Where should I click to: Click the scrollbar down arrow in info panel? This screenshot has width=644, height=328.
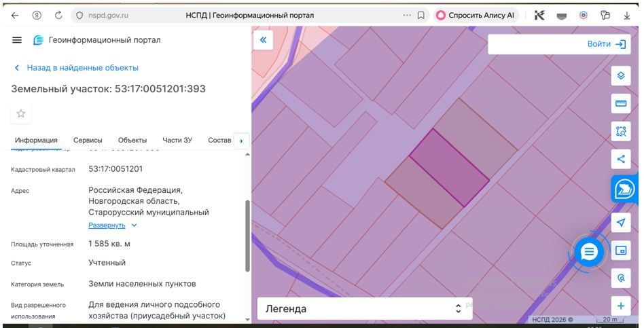tap(248, 319)
